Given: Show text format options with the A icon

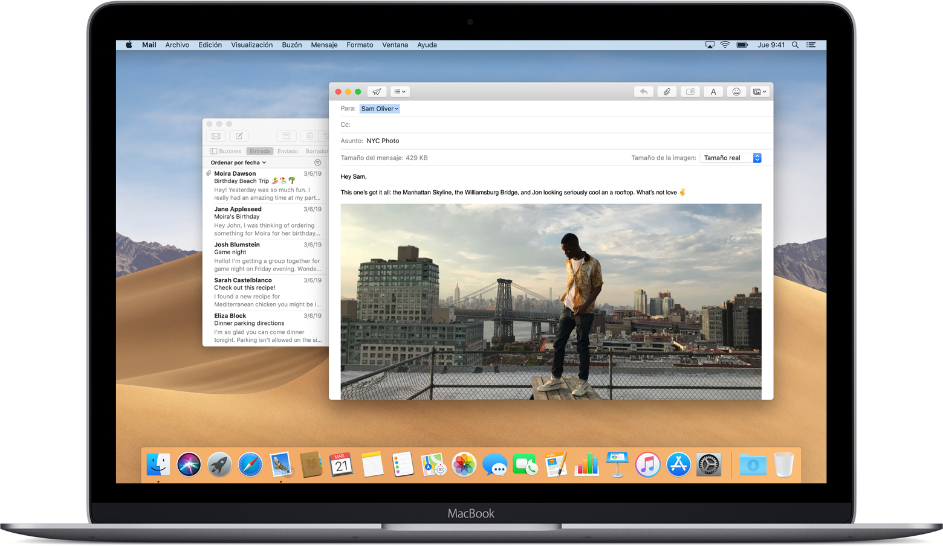Looking at the screenshot, I should pos(713,92).
